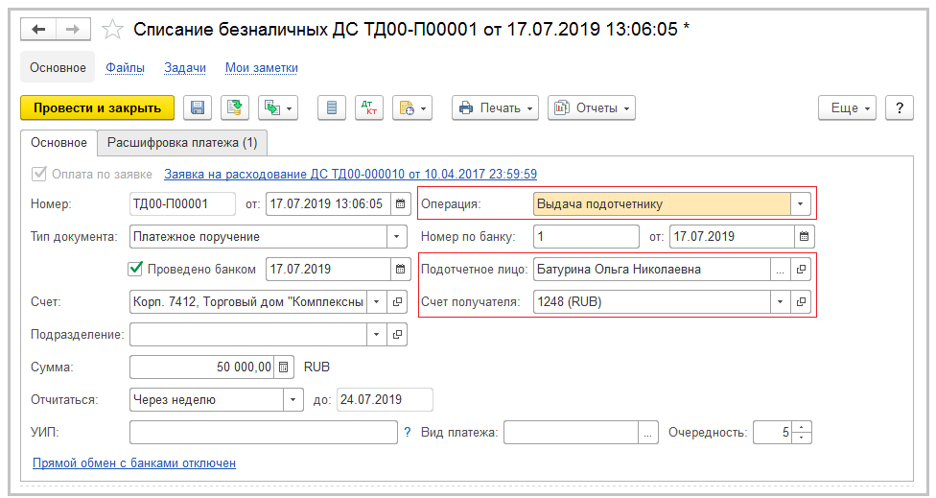Increase Очередность value with stepper arrow
This screenshot has width=936, height=498.
[x=803, y=427]
